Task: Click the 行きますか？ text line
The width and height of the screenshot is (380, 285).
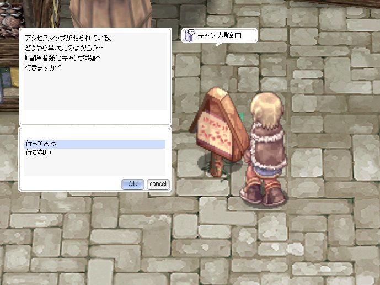Action: 44,68
